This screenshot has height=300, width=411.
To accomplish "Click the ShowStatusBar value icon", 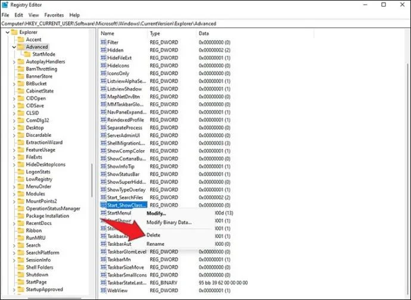I will [103, 174].
